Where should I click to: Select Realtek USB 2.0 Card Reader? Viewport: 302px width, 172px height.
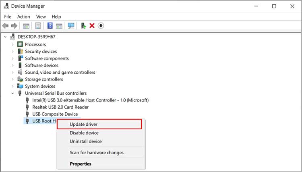(x=60, y=107)
